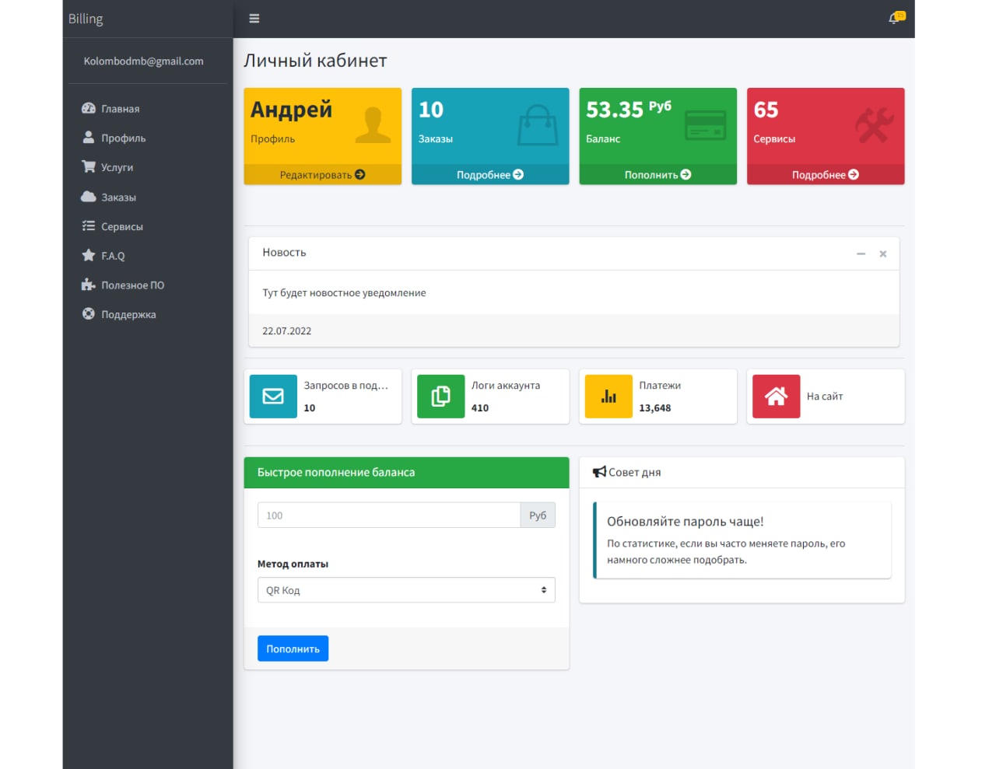Click the red home site icon

click(x=776, y=397)
